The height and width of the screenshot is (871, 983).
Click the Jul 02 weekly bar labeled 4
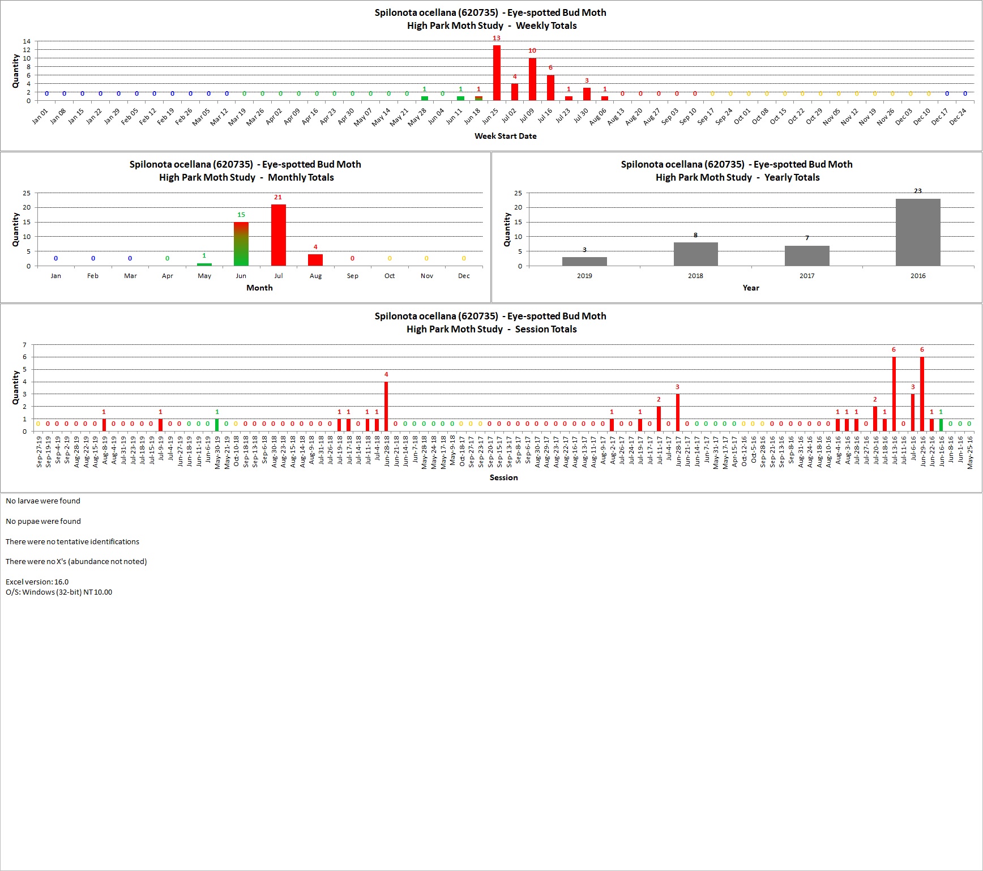(x=515, y=92)
